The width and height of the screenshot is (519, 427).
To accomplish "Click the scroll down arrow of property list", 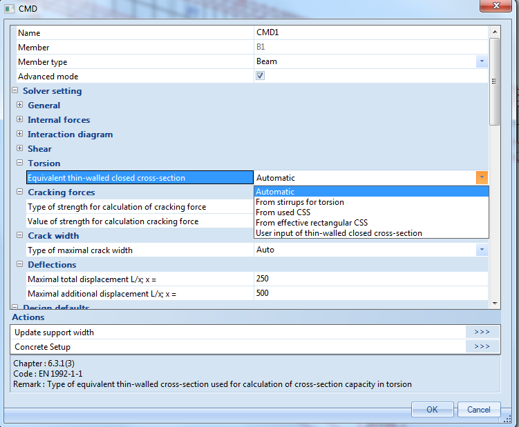I will click(x=494, y=303).
